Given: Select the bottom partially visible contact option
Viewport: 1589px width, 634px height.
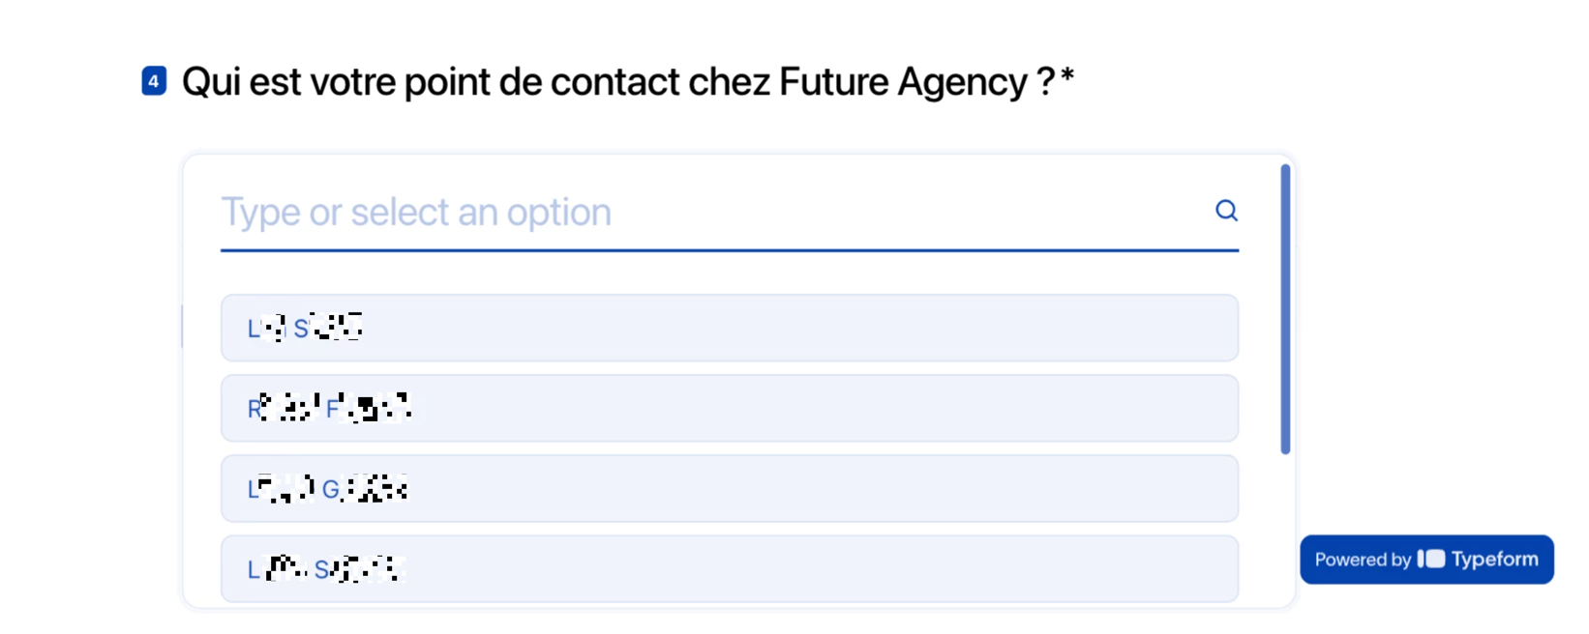Looking at the screenshot, I should click(729, 569).
